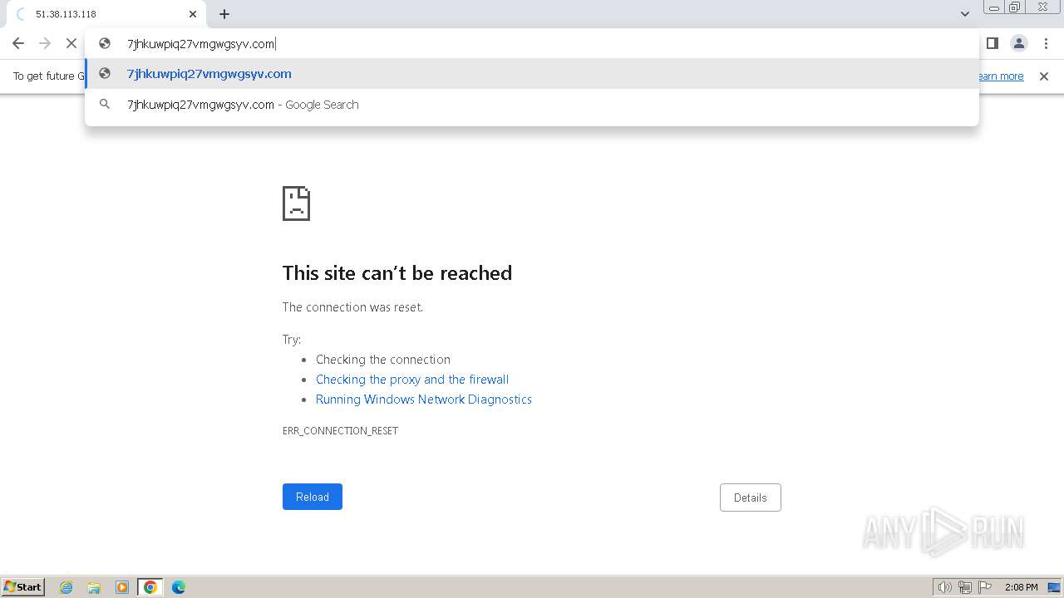The height and width of the screenshot is (598, 1064).
Task: Click the show desktop tray icon
Action: [1054, 587]
